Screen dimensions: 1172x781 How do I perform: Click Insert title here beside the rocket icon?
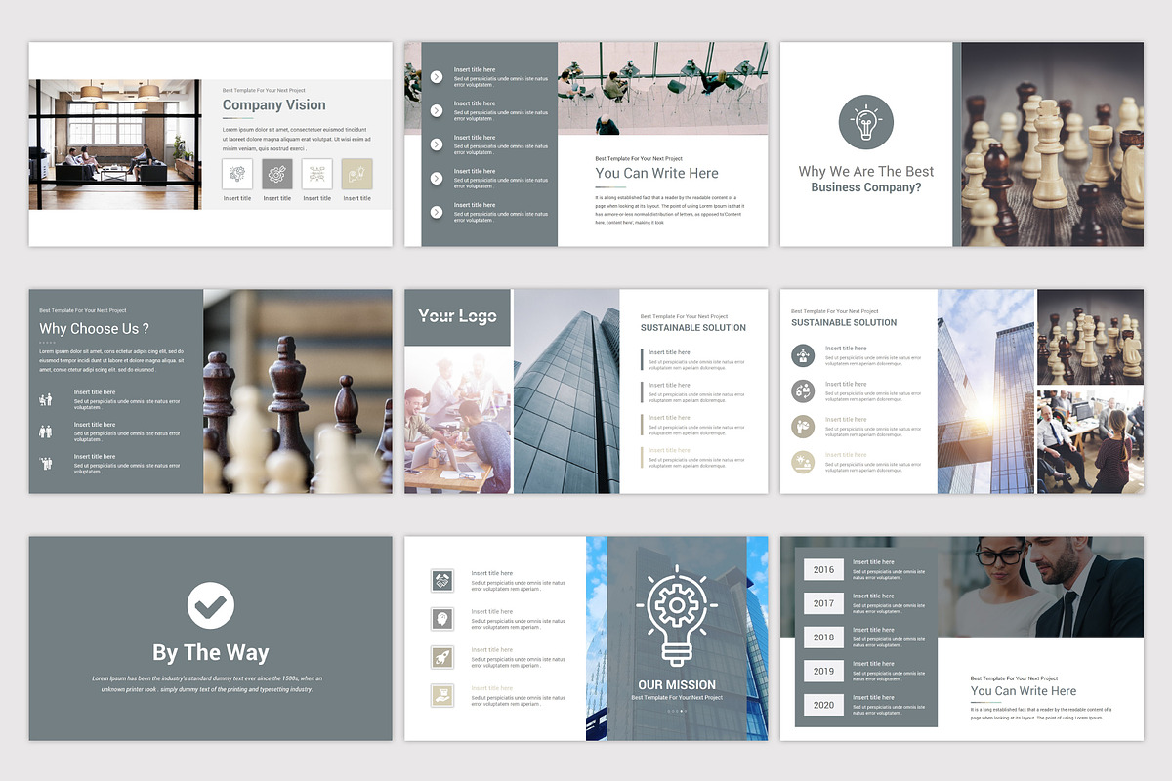coord(492,650)
